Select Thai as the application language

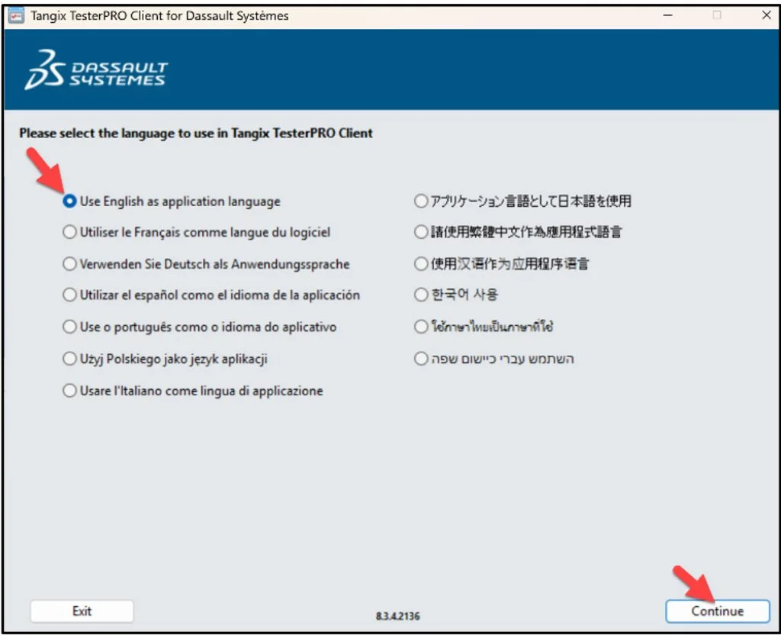pyautogui.click(x=420, y=327)
